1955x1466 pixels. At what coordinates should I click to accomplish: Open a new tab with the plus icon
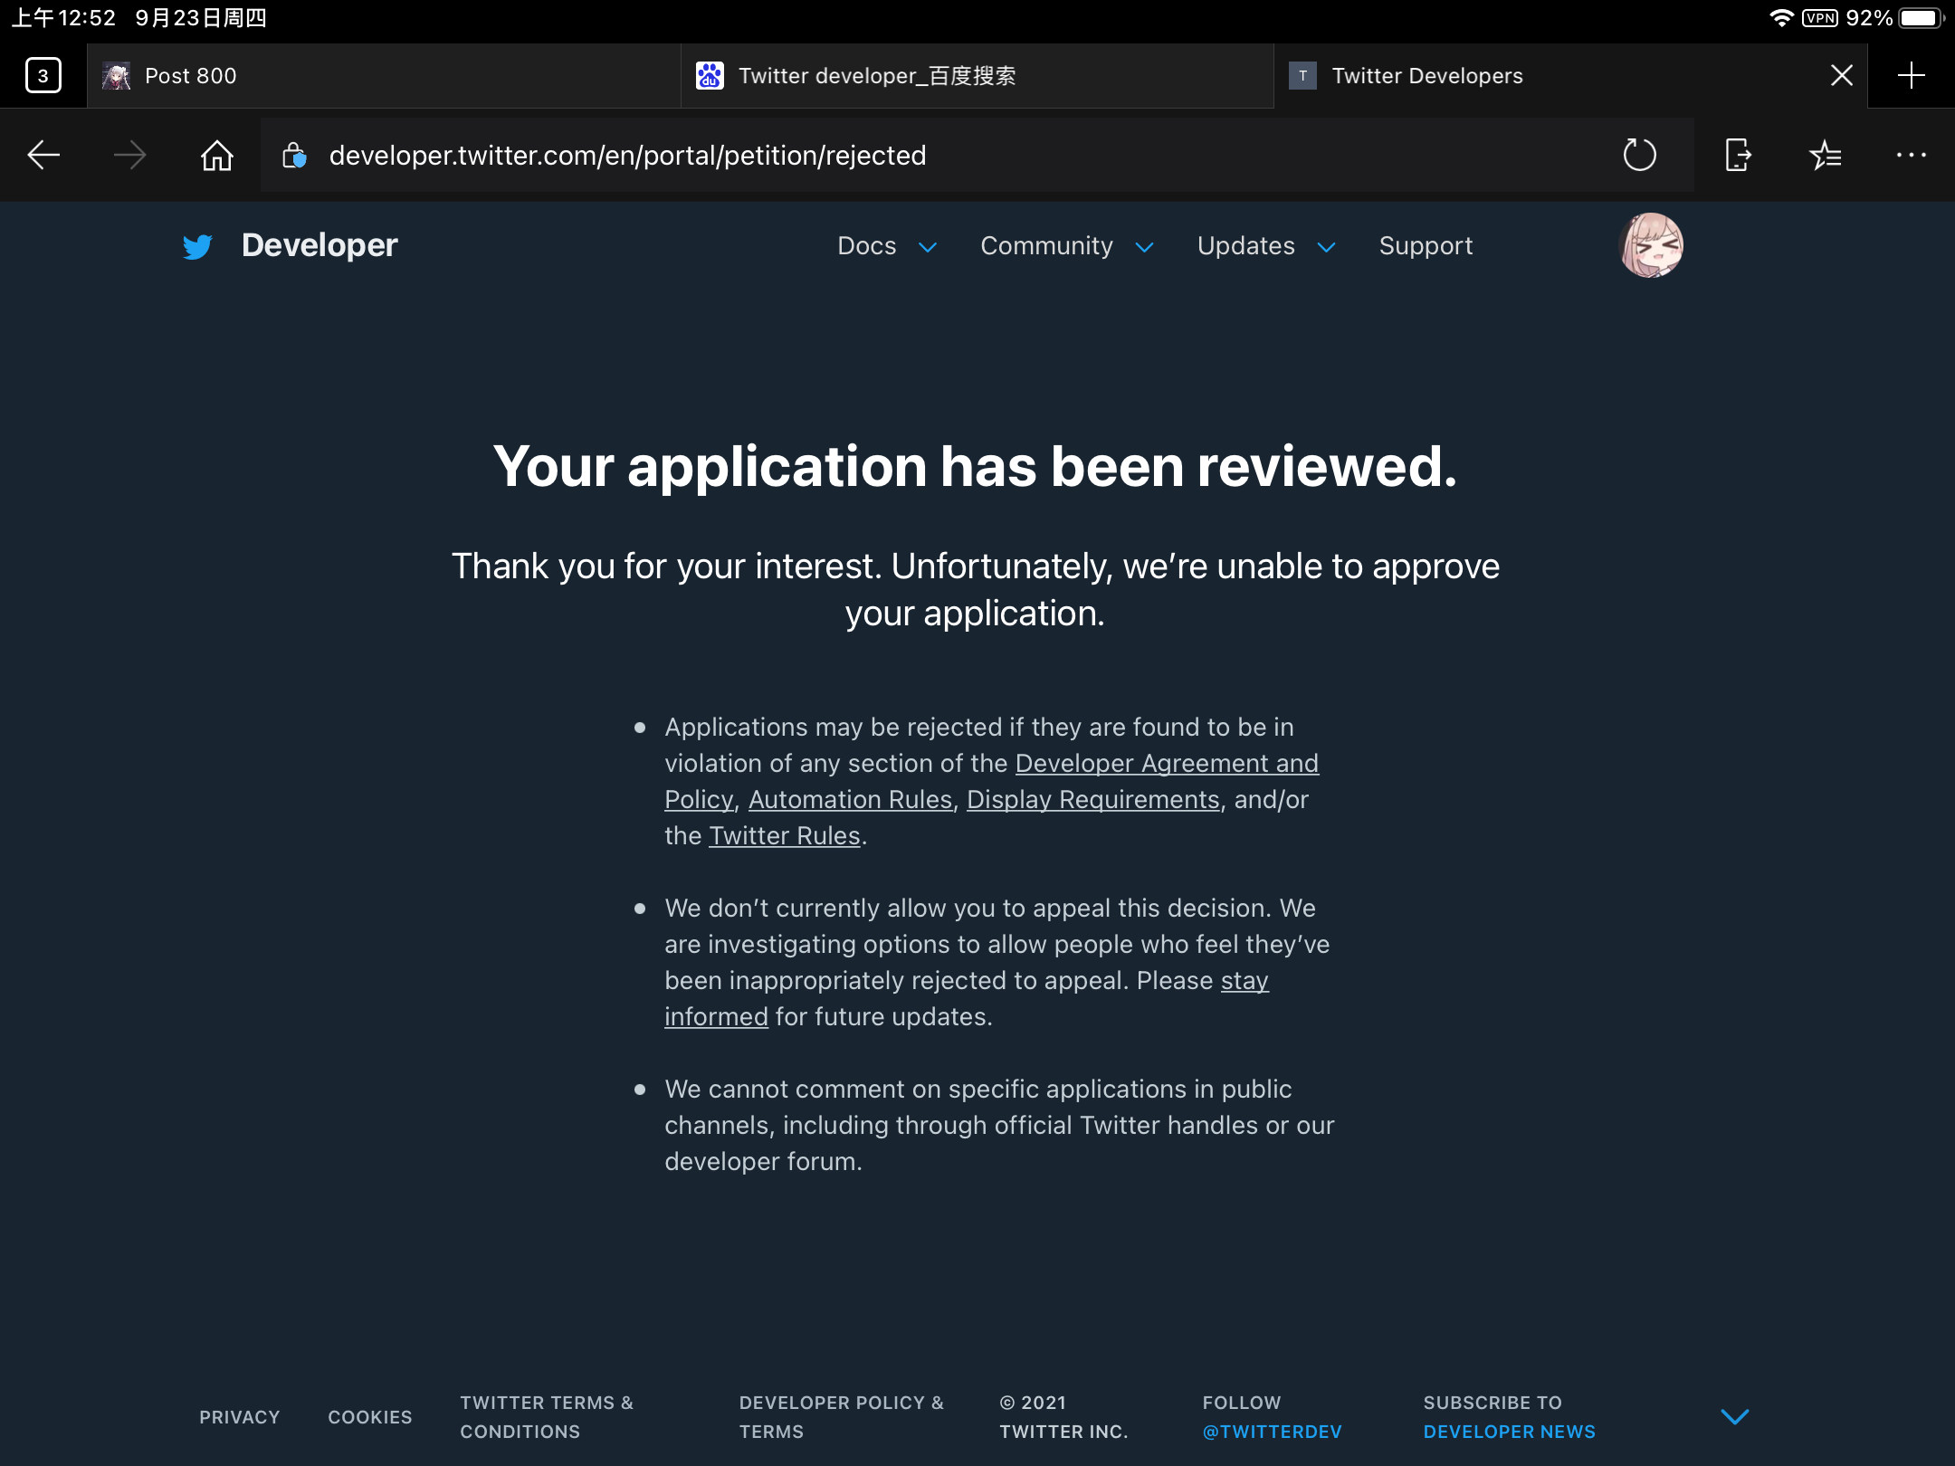pos(1911,76)
